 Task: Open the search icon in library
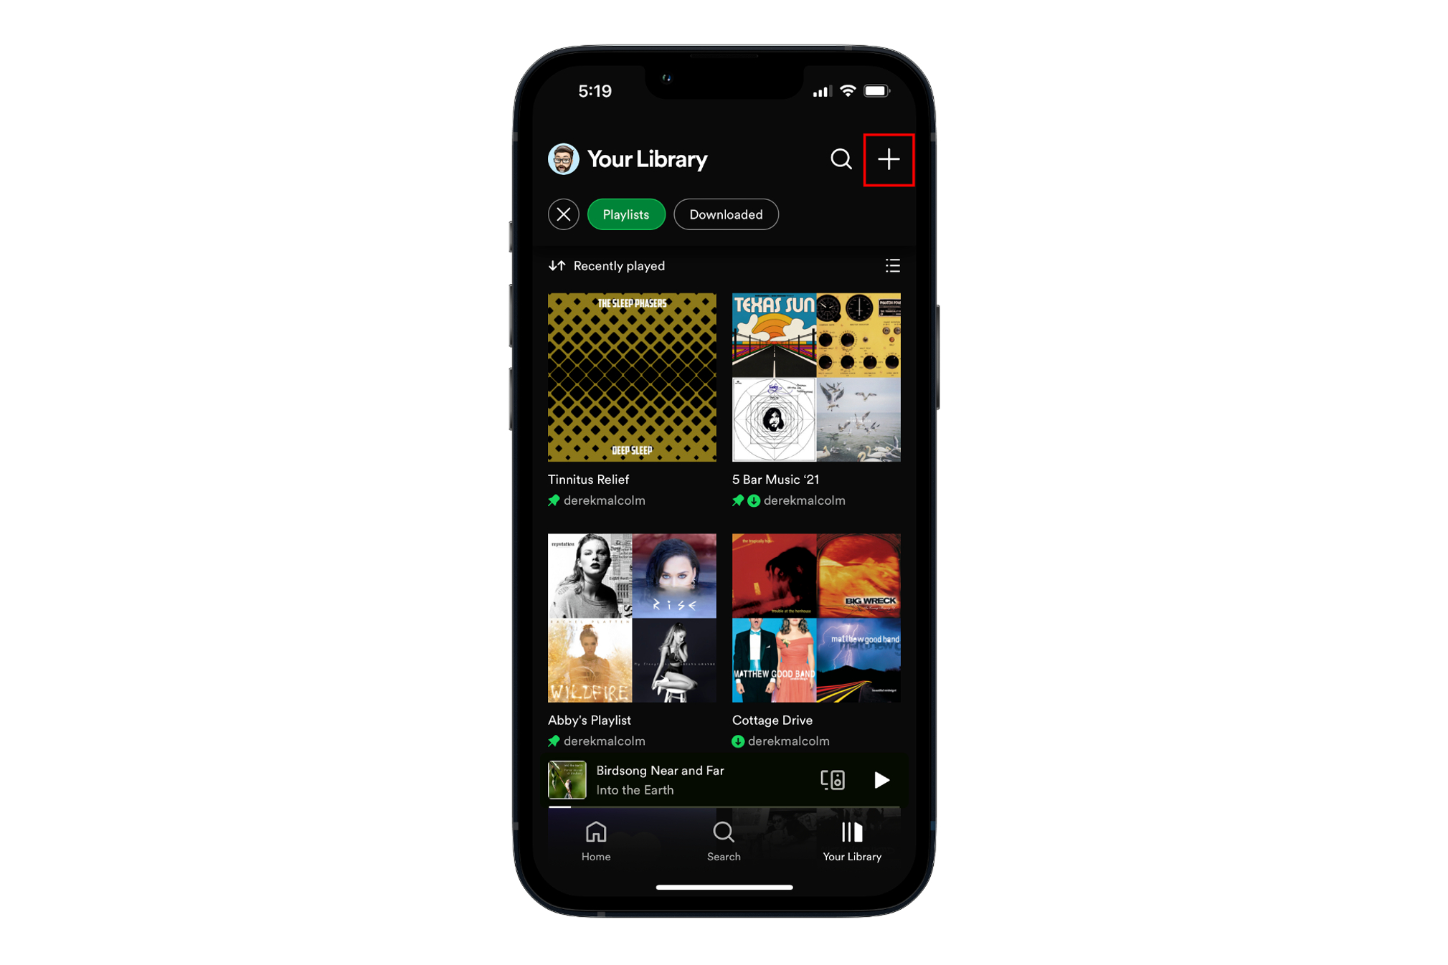point(841,158)
